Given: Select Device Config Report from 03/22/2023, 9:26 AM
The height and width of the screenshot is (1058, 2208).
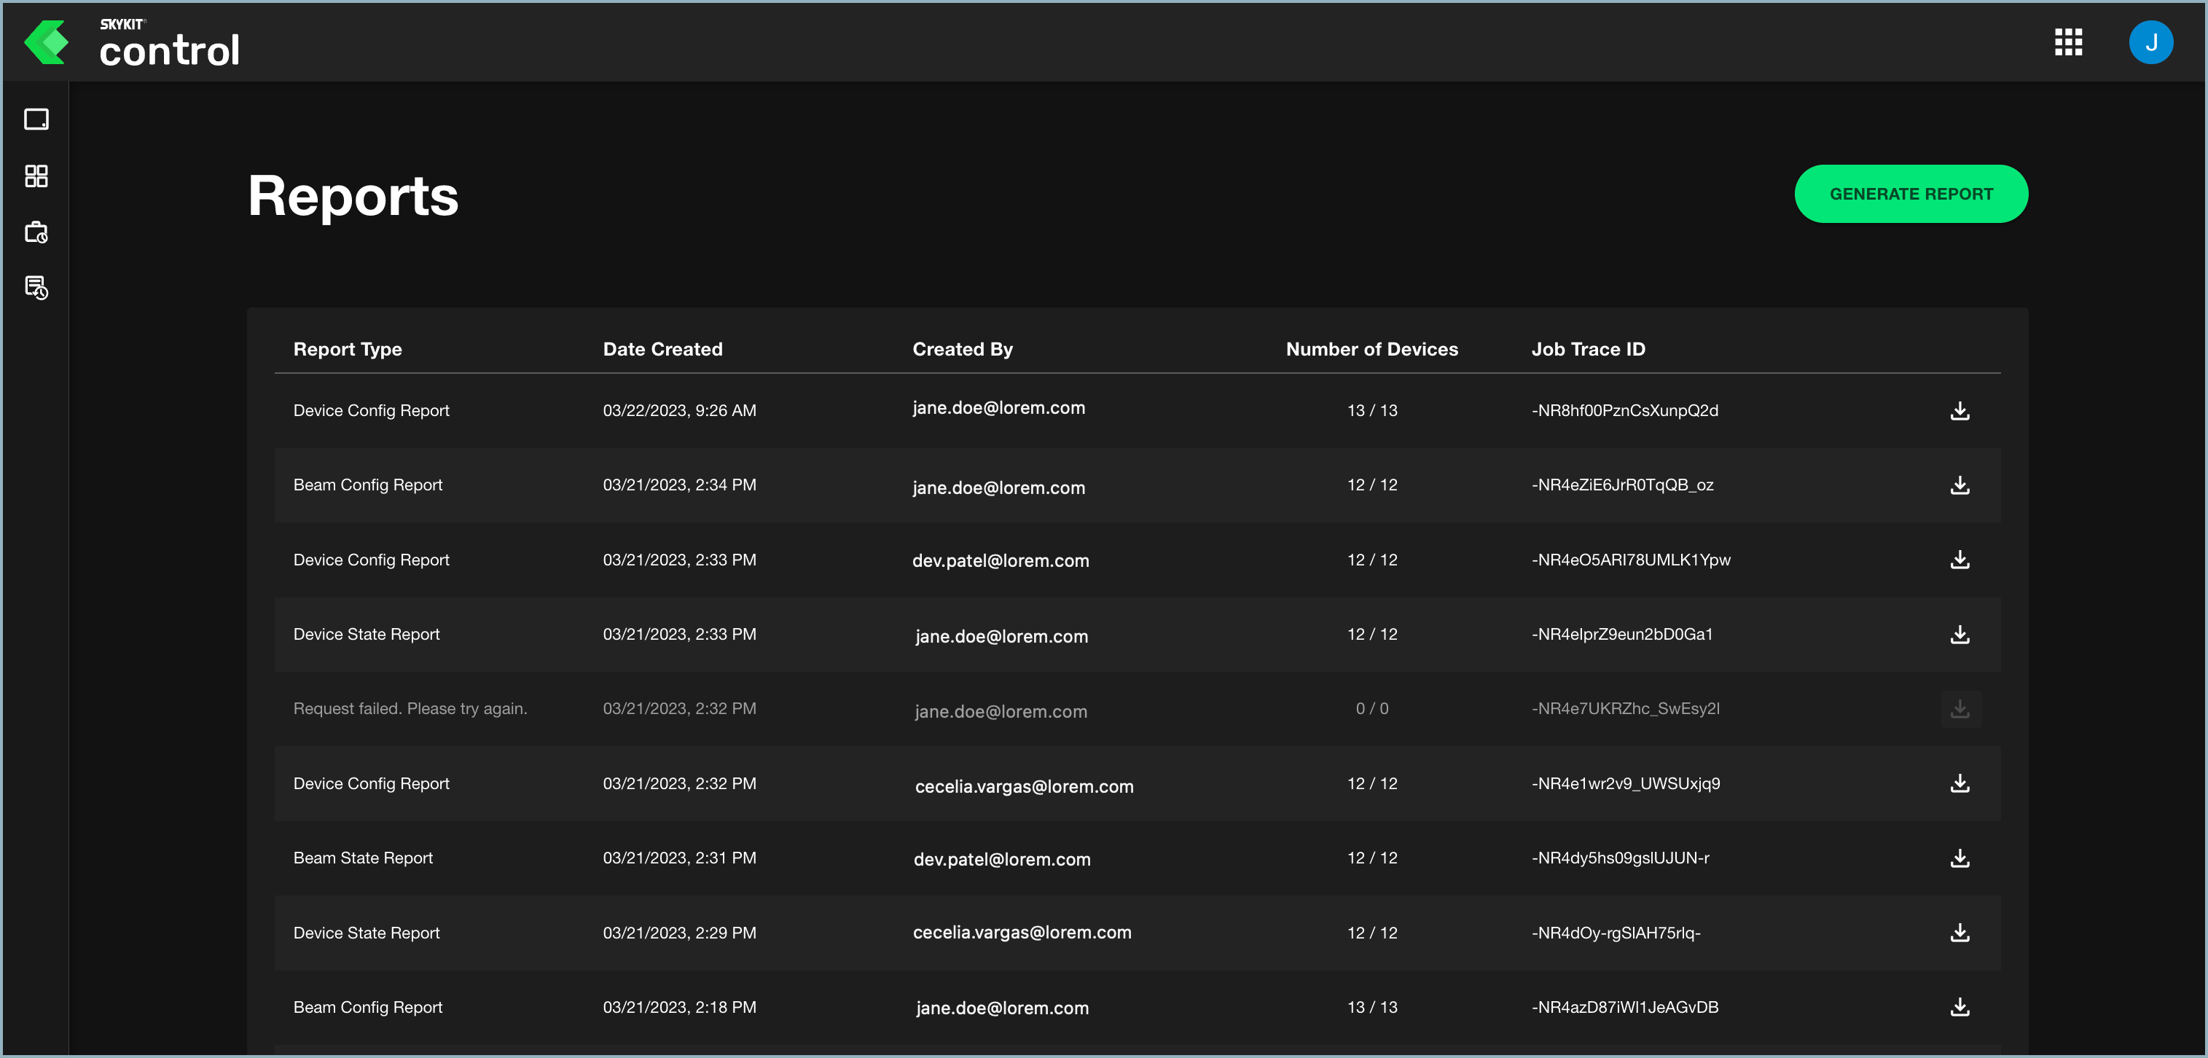Looking at the screenshot, I should (371, 411).
